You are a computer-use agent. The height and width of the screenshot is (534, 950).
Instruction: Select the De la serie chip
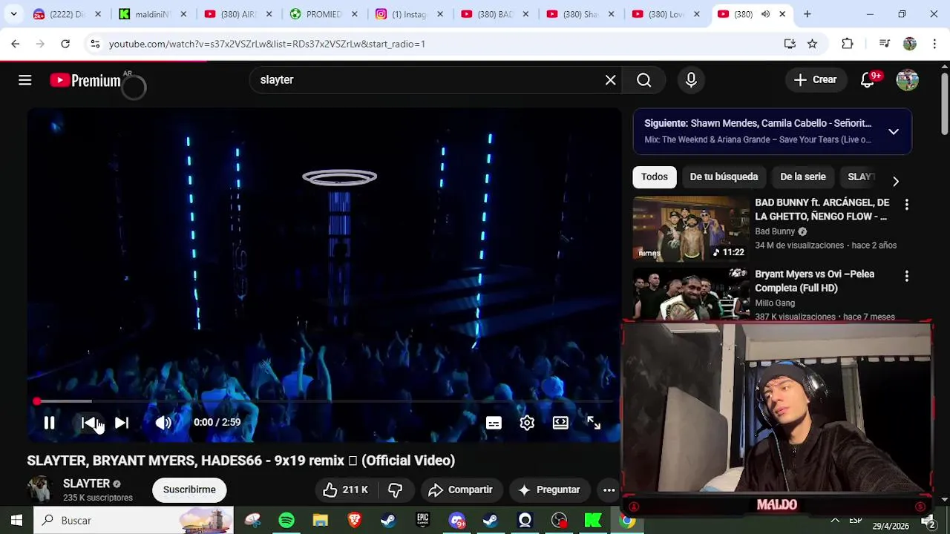tap(803, 177)
